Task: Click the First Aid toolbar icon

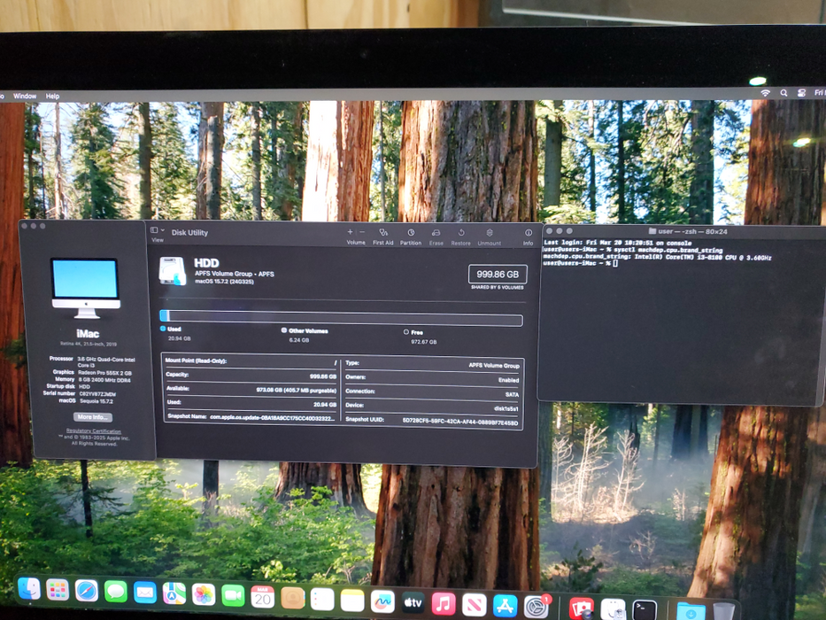Action: [x=383, y=232]
